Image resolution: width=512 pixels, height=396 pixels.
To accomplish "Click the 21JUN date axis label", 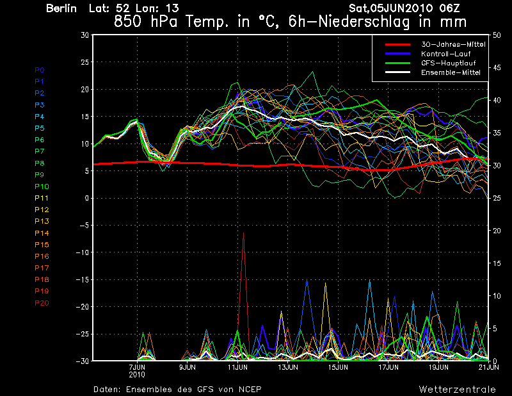I will (x=489, y=368).
